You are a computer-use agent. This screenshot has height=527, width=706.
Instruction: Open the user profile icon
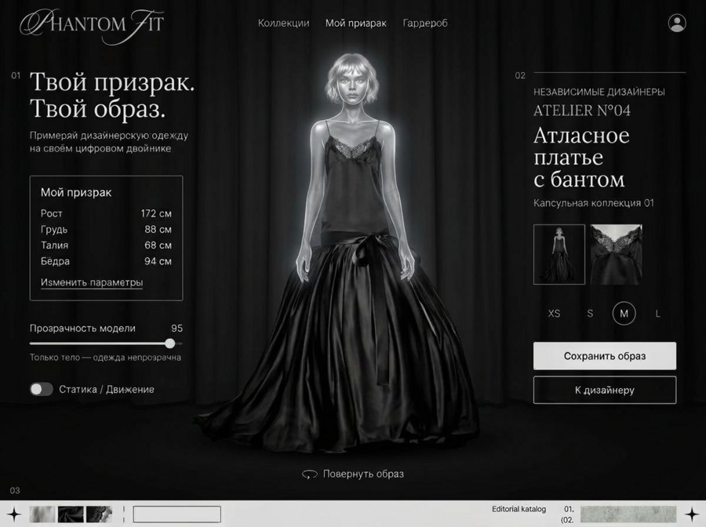click(x=677, y=23)
